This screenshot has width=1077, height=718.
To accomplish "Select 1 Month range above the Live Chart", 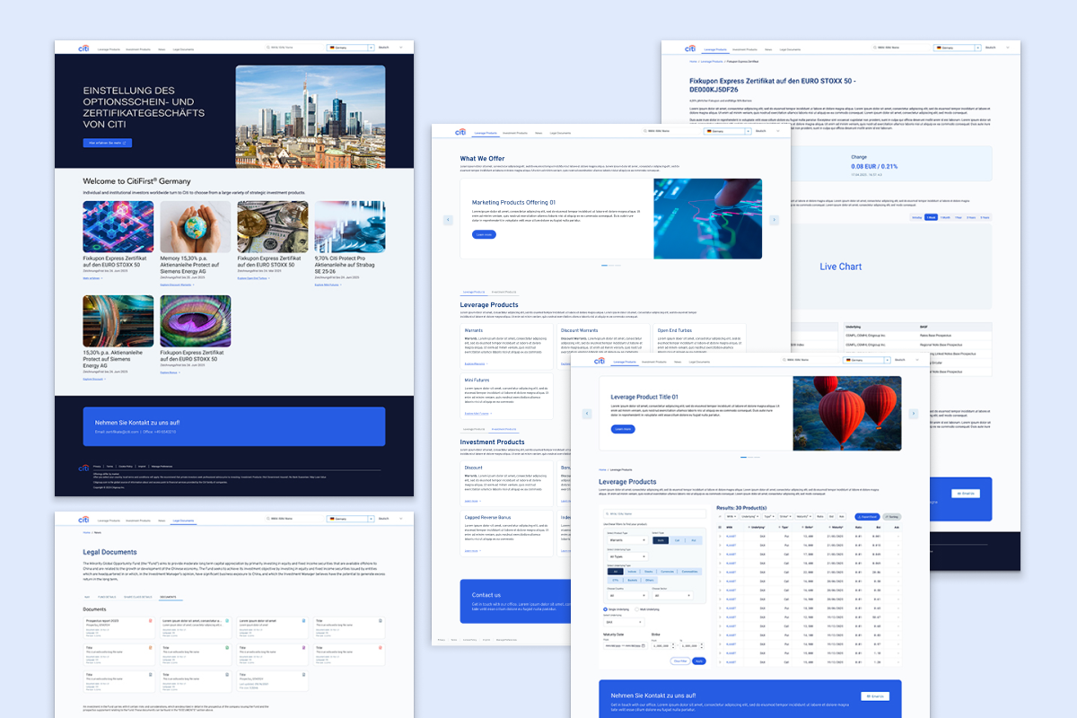I will [x=945, y=217].
